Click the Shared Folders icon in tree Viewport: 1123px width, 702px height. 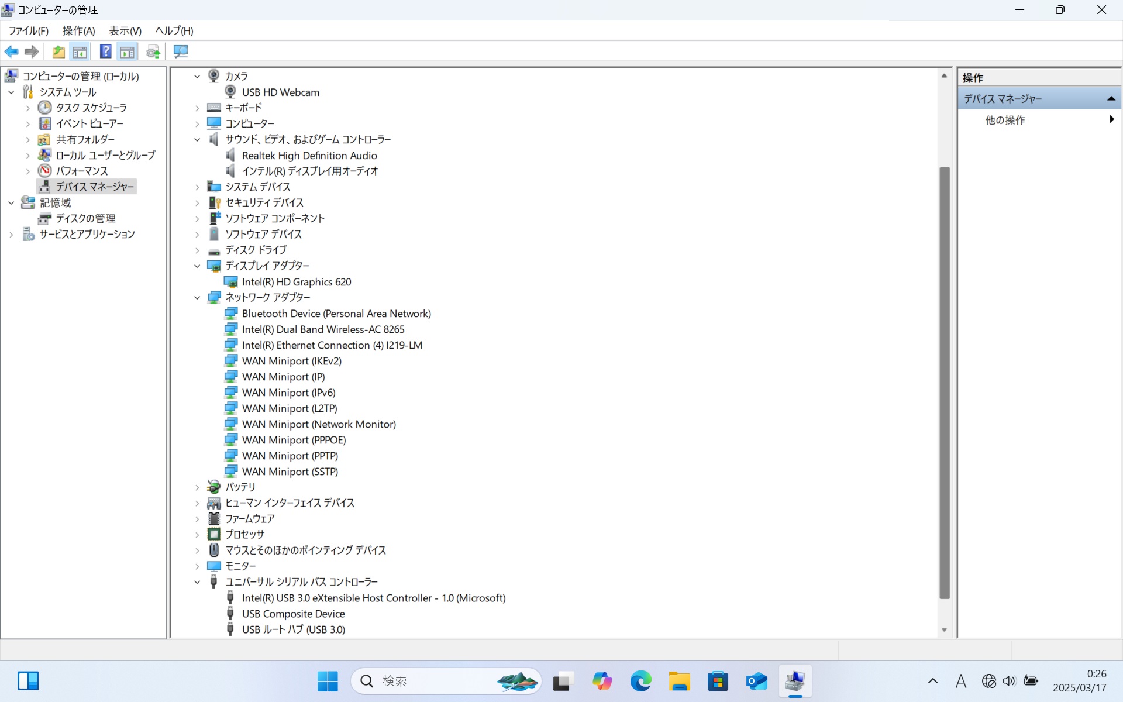(44, 139)
